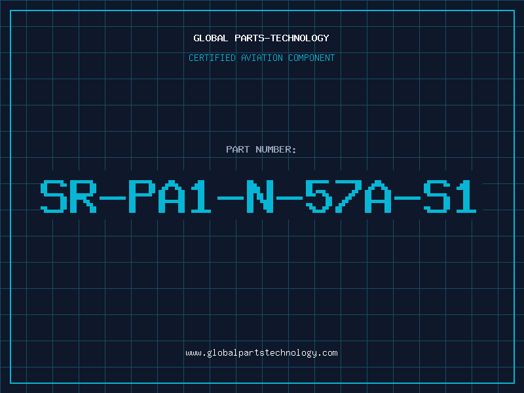Click the CERTIFIED AVIATION COMPONENT subtitle
This screenshot has height=393, width=524.
click(x=261, y=58)
